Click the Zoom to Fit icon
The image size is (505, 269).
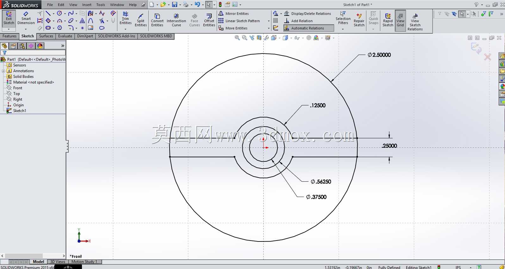237,38
